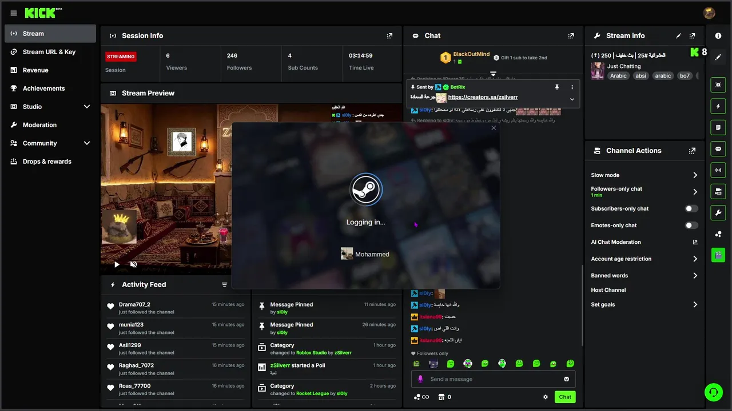
Task: Open the creators.sa/zsilverr link
Action: point(483,97)
